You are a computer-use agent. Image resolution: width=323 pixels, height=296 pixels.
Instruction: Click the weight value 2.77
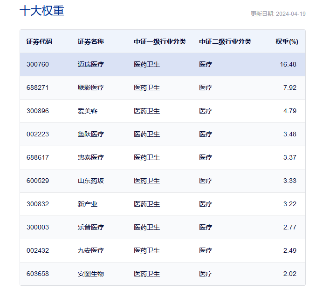(x=290, y=227)
